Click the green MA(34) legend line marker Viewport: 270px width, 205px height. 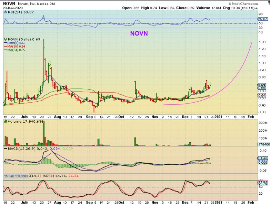click(6, 50)
